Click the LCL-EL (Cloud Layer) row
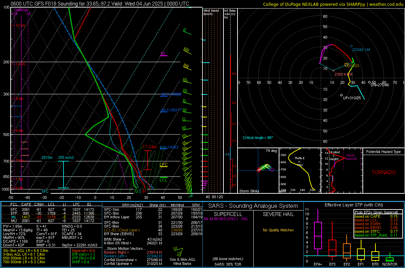This screenshot has width=405, height=268. click(x=153, y=230)
